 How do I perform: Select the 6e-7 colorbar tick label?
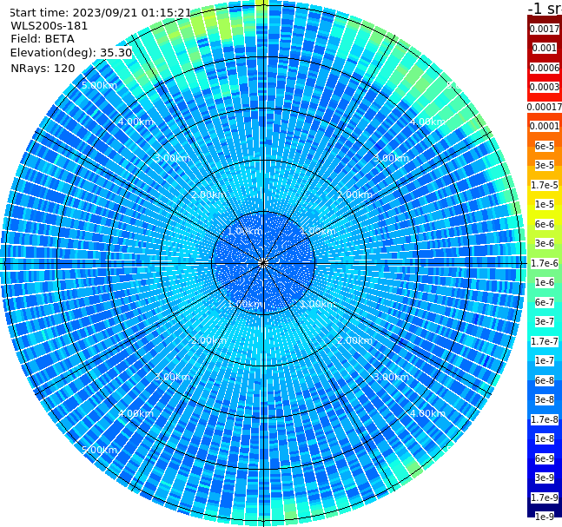pyautogui.click(x=545, y=302)
